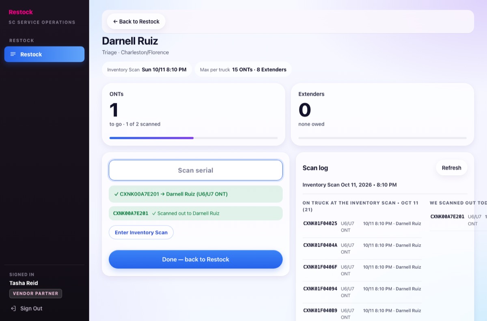The width and height of the screenshot is (487, 321).
Task: Click the Max per truck chip
Action: click(x=243, y=69)
